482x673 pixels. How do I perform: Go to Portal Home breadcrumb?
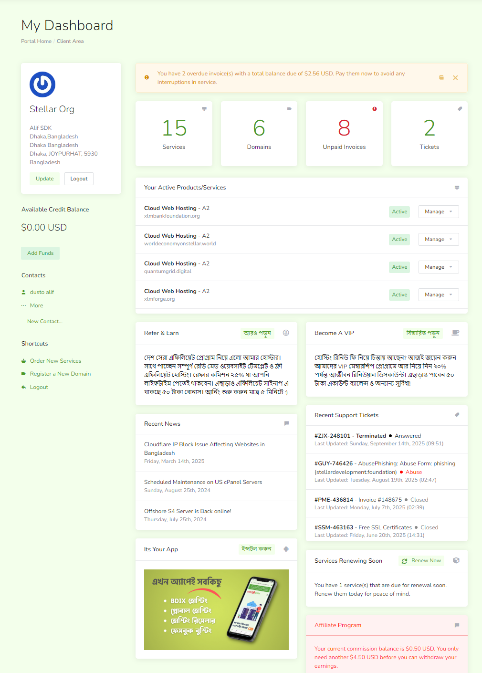pos(36,41)
